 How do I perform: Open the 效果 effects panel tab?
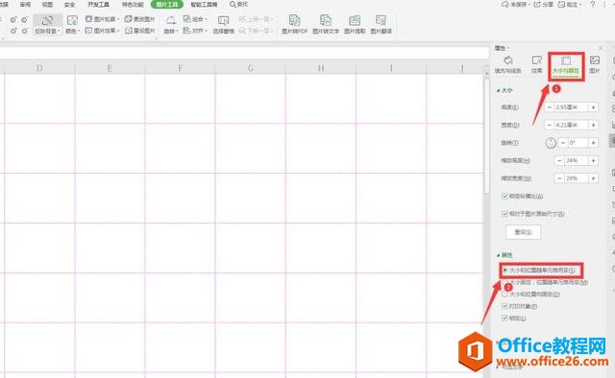coord(536,64)
